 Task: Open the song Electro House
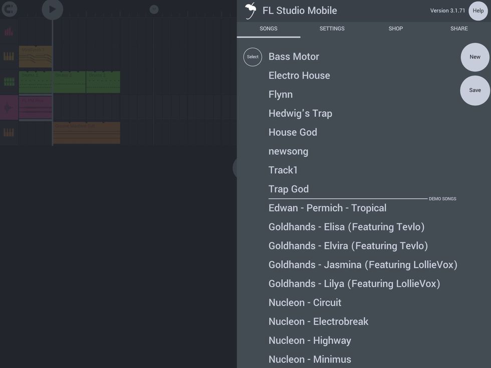(x=299, y=76)
